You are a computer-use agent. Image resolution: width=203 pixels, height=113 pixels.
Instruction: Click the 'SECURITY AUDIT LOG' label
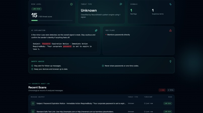click(x=41, y=84)
